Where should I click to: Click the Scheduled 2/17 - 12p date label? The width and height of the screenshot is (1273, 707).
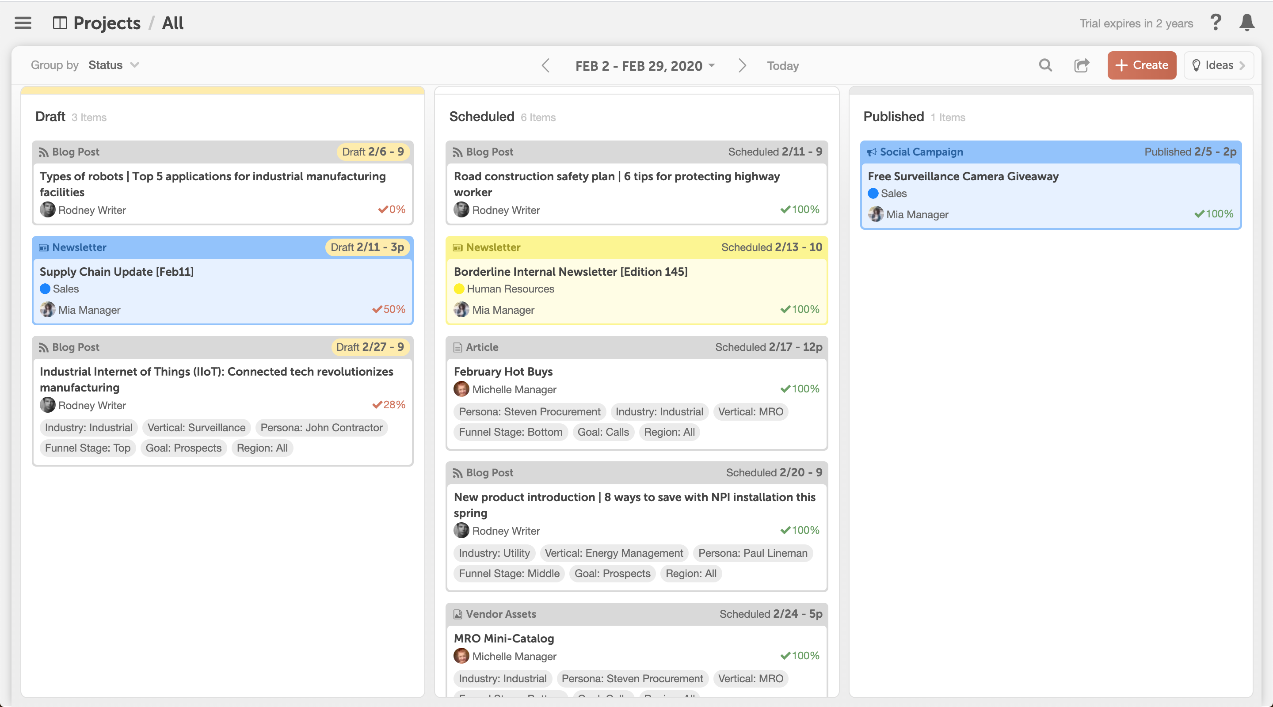pos(769,347)
